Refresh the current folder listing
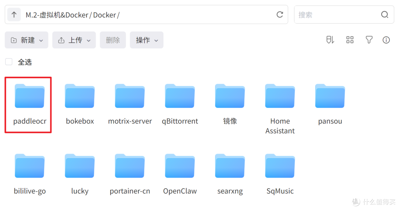 coord(280,15)
